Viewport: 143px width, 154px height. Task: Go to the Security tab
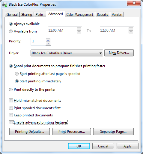(103, 15)
